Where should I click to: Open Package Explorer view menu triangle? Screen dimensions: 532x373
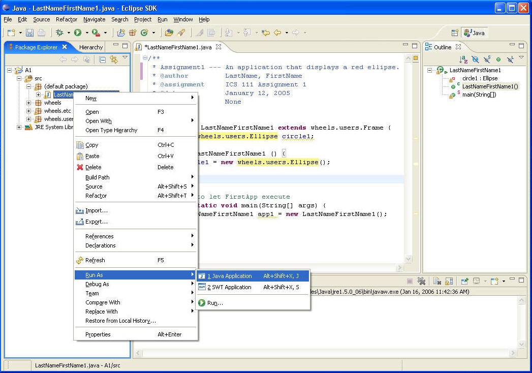click(125, 57)
